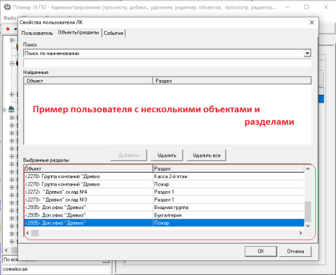Viewport: 336px width, 275px height.
Task: Click Объект column header in Найденные table
Action: [x=88, y=81]
